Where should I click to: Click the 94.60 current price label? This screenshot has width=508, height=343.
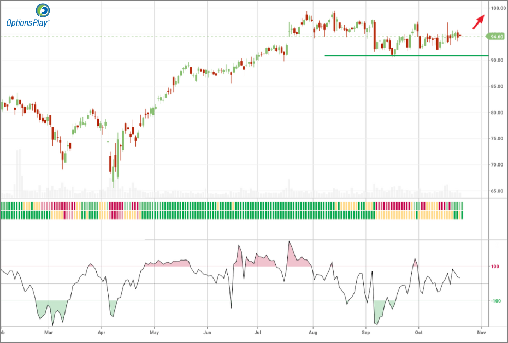[497, 37]
